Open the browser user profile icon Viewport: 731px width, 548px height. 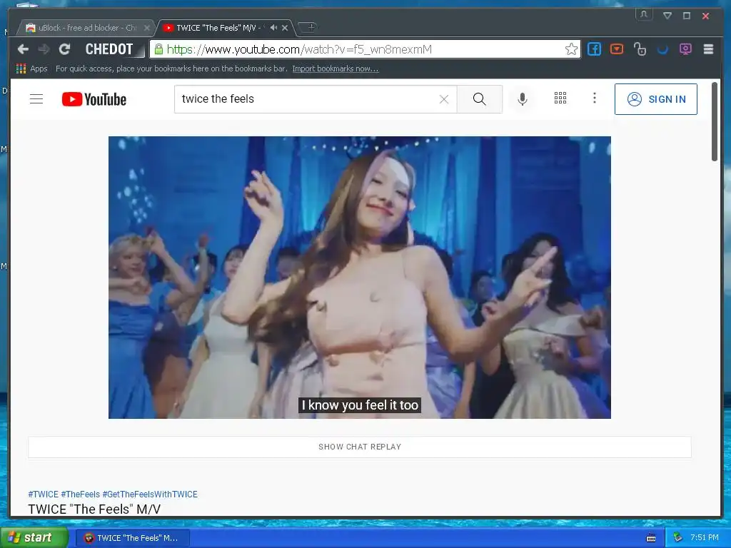point(644,14)
